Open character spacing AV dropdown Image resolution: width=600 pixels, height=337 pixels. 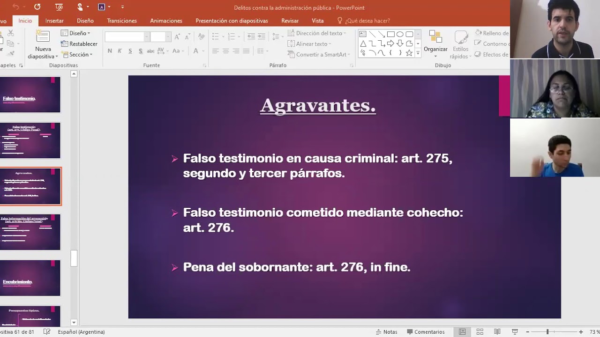[x=164, y=51]
